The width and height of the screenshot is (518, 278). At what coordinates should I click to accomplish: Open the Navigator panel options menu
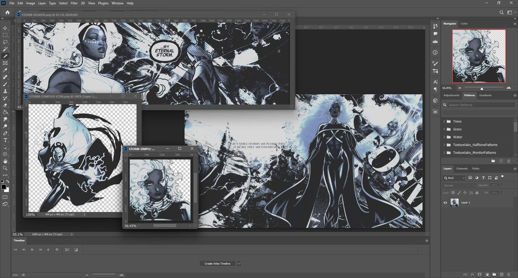(515, 24)
